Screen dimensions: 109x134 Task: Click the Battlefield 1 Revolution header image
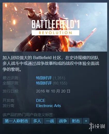[55, 27]
